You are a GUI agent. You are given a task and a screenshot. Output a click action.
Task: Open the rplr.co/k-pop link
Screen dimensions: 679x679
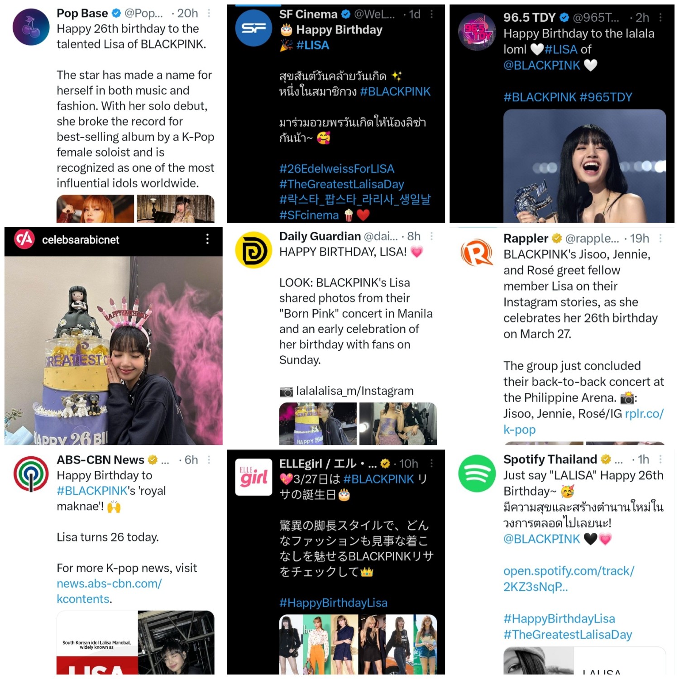click(584, 421)
